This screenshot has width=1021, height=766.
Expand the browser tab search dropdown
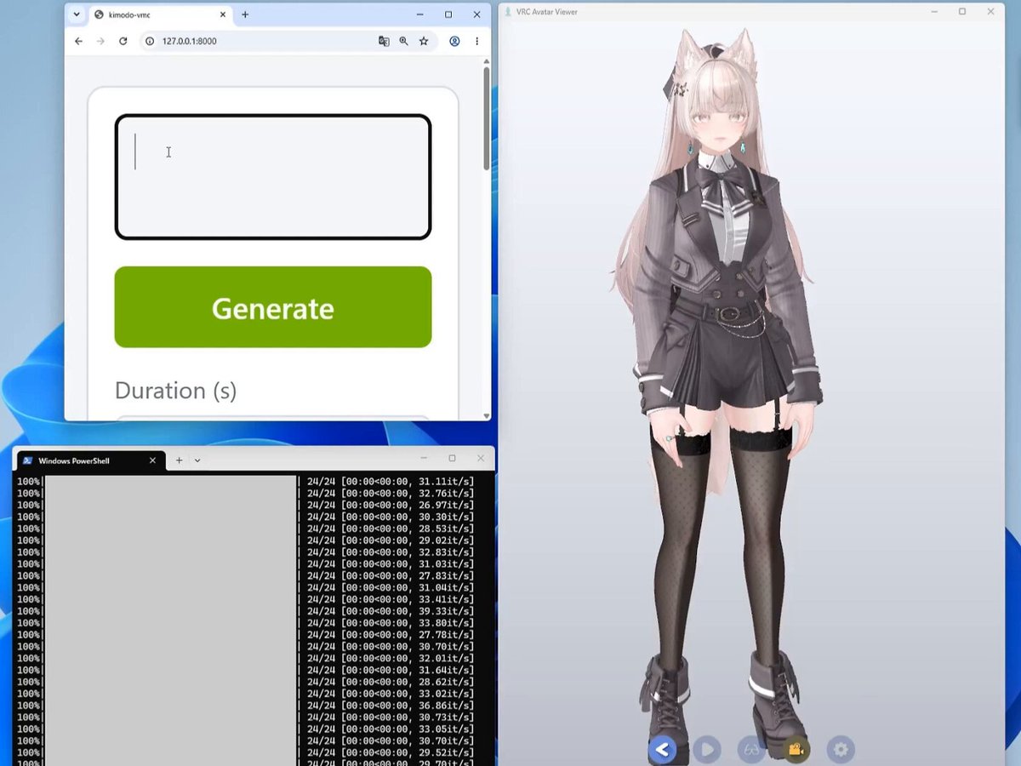76,14
